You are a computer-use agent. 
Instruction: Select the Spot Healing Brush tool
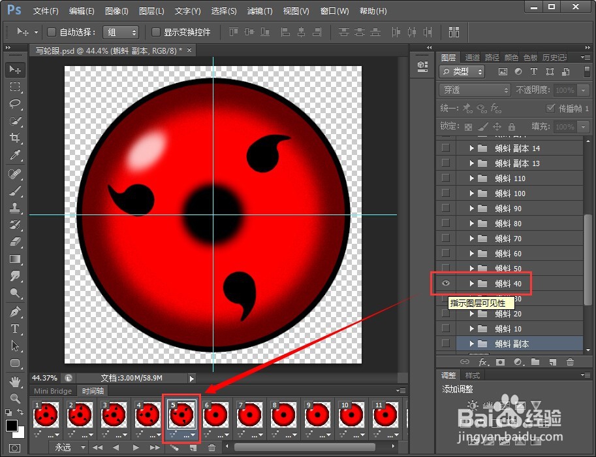(x=15, y=174)
